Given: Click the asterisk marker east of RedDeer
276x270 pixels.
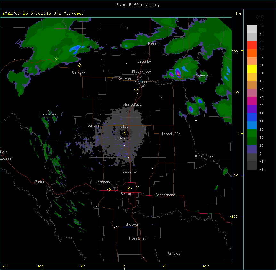Looking at the screenshot, I should pyautogui.click(x=161, y=97).
